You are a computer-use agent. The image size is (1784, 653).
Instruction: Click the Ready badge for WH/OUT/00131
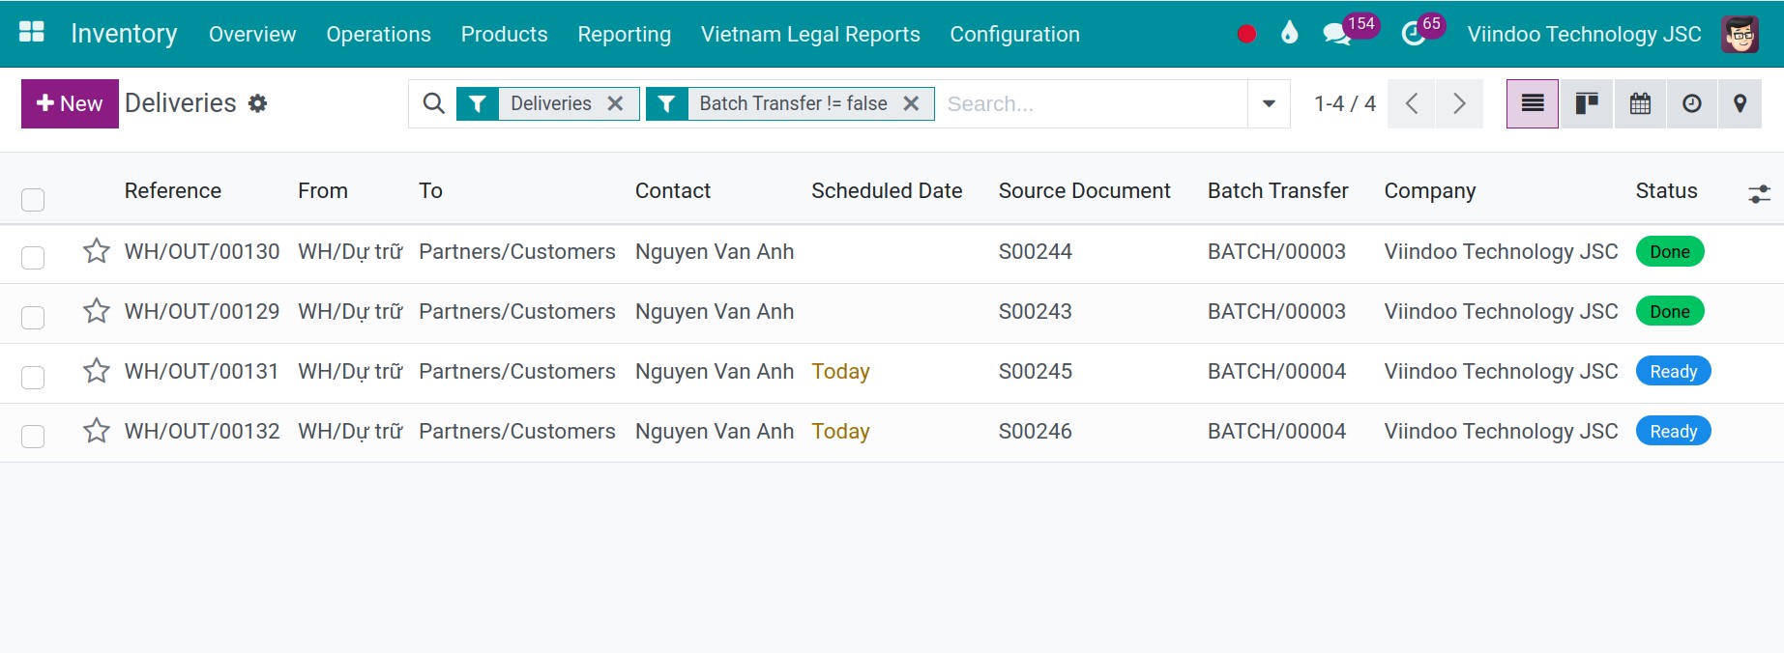coord(1673,371)
